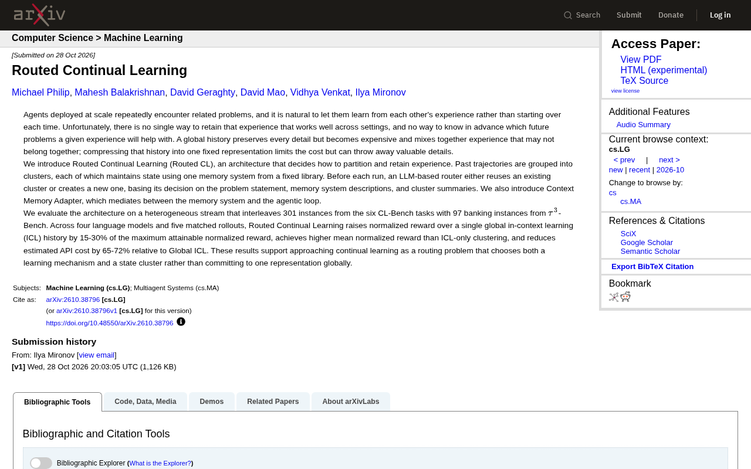Open Google Scholar citations link
Viewport: 751px width, 469px height.
pyautogui.click(x=647, y=243)
